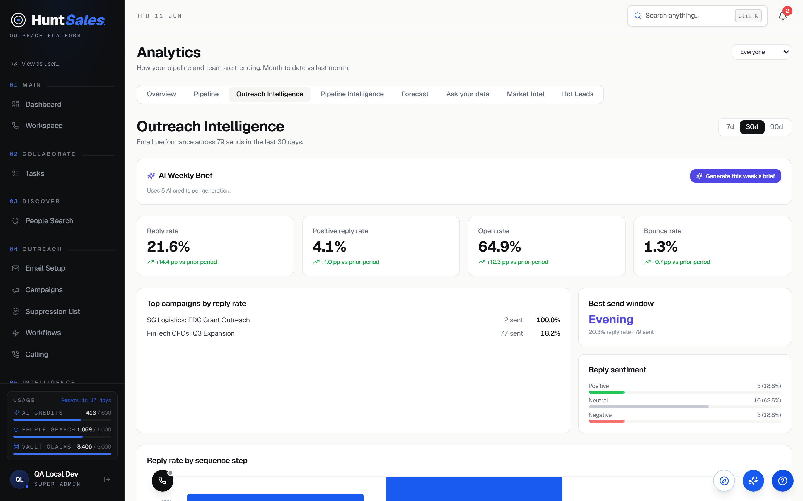This screenshot has width=803, height=501.
Task: Click the Search anything input field
Action: (697, 16)
